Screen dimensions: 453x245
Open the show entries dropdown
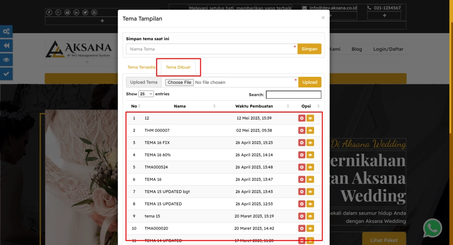pos(146,94)
